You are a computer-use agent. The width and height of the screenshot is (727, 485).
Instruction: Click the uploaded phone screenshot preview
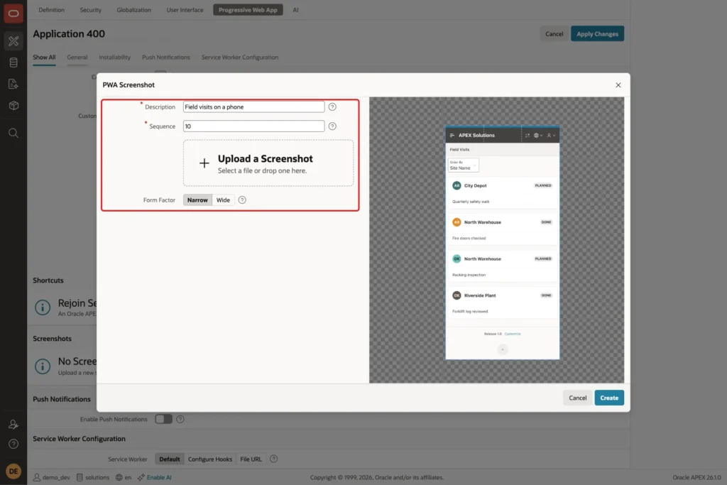pyautogui.click(x=503, y=243)
